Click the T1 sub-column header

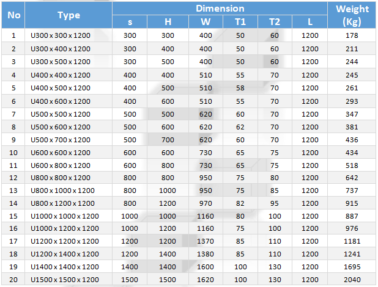(x=240, y=23)
